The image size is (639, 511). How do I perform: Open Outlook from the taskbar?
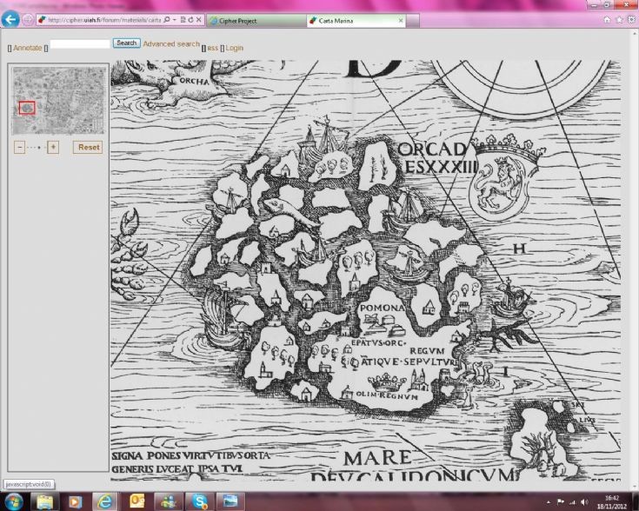[136, 501]
